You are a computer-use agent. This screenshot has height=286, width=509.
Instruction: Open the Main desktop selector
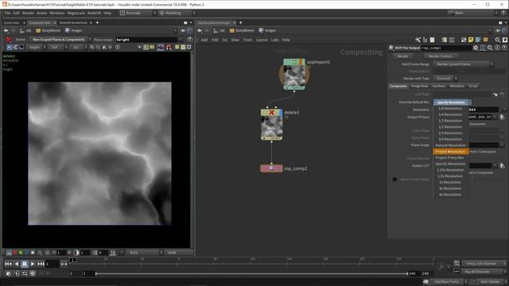(x=472, y=13)
